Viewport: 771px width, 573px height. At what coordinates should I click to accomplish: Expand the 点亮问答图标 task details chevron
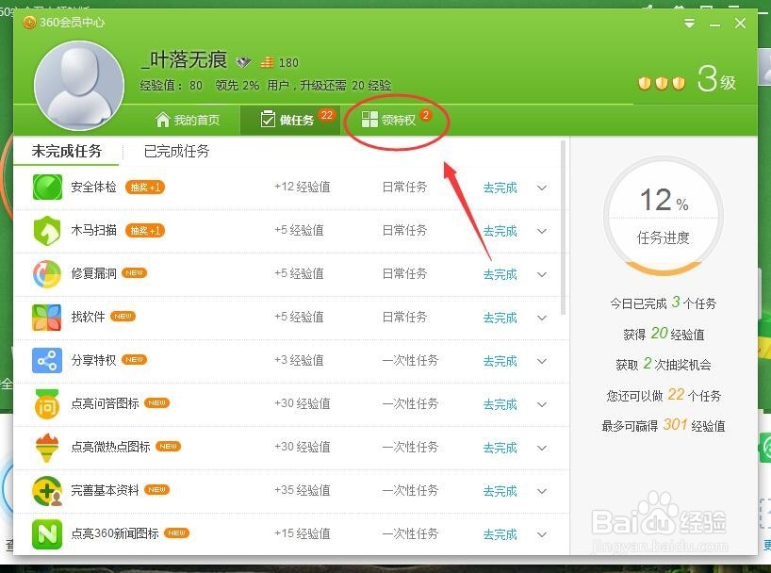pos(542,404)
